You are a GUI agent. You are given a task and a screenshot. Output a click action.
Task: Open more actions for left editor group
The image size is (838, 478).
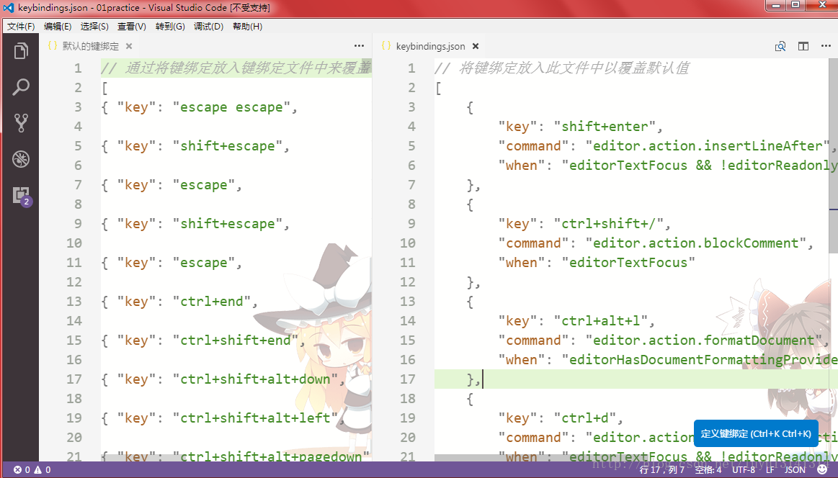[x=359, y=46]
